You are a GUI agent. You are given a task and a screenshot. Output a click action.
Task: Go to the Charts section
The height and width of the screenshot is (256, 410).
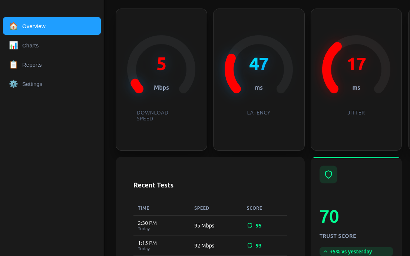pos(52,46)
